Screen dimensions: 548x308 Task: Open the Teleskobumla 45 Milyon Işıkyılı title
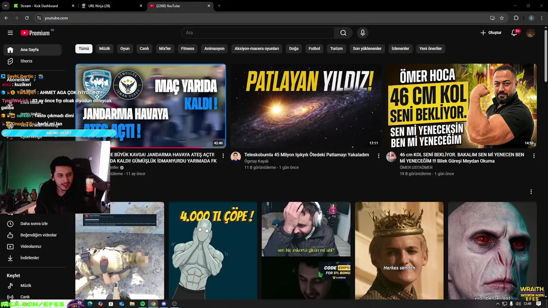coord(307,155)
